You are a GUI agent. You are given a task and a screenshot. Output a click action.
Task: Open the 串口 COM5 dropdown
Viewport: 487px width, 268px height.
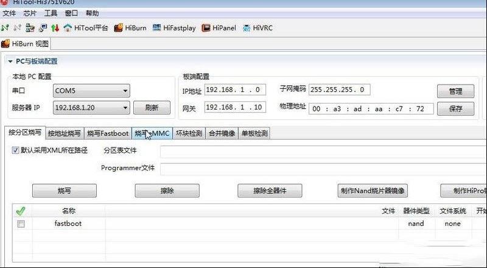pyautogui.click(x=91, y=91)
